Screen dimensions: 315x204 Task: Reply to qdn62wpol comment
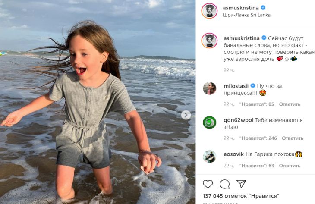tap(293, 138)
